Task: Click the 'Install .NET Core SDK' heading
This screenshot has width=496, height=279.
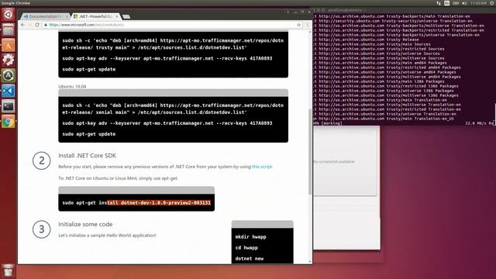Action: [x=87, y=156]
